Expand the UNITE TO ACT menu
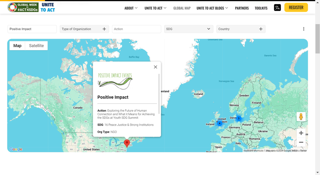Viewport: 320px width, 175px height. point(156,8)
